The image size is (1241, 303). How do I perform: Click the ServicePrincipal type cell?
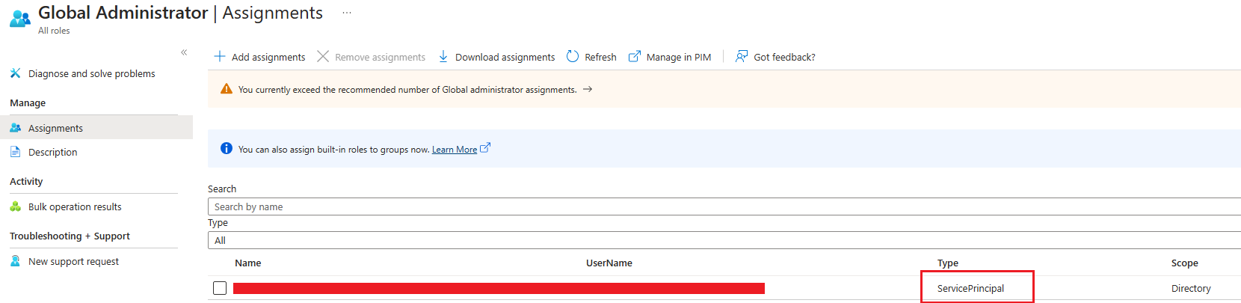(x=970, y=288)
